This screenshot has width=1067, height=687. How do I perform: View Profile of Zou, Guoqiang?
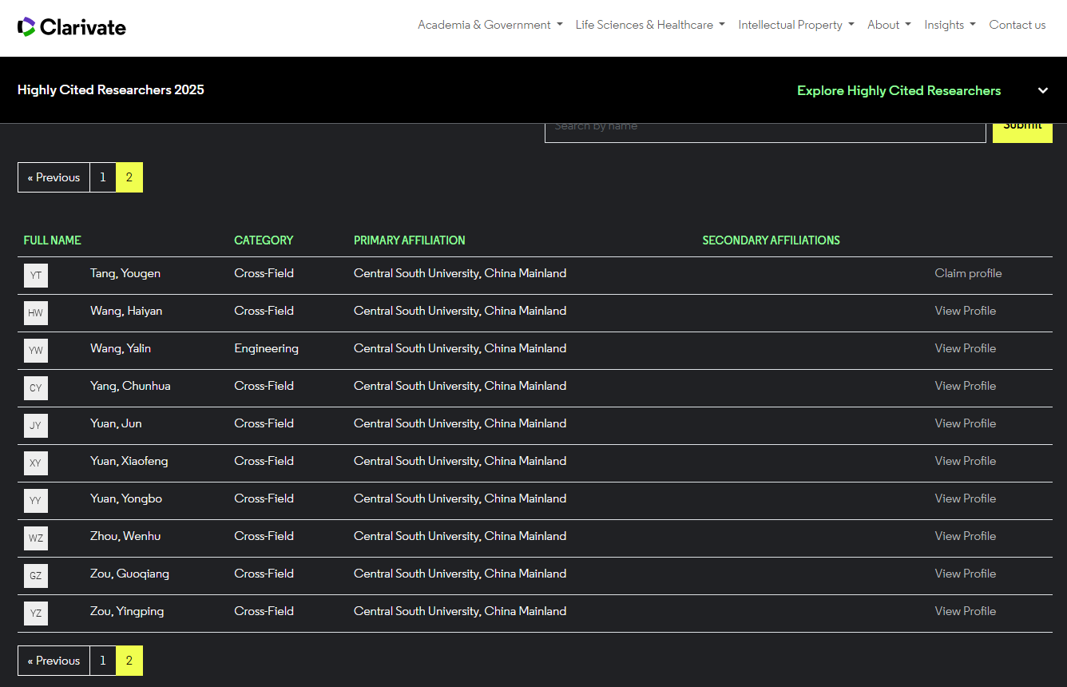coord(965,574)
